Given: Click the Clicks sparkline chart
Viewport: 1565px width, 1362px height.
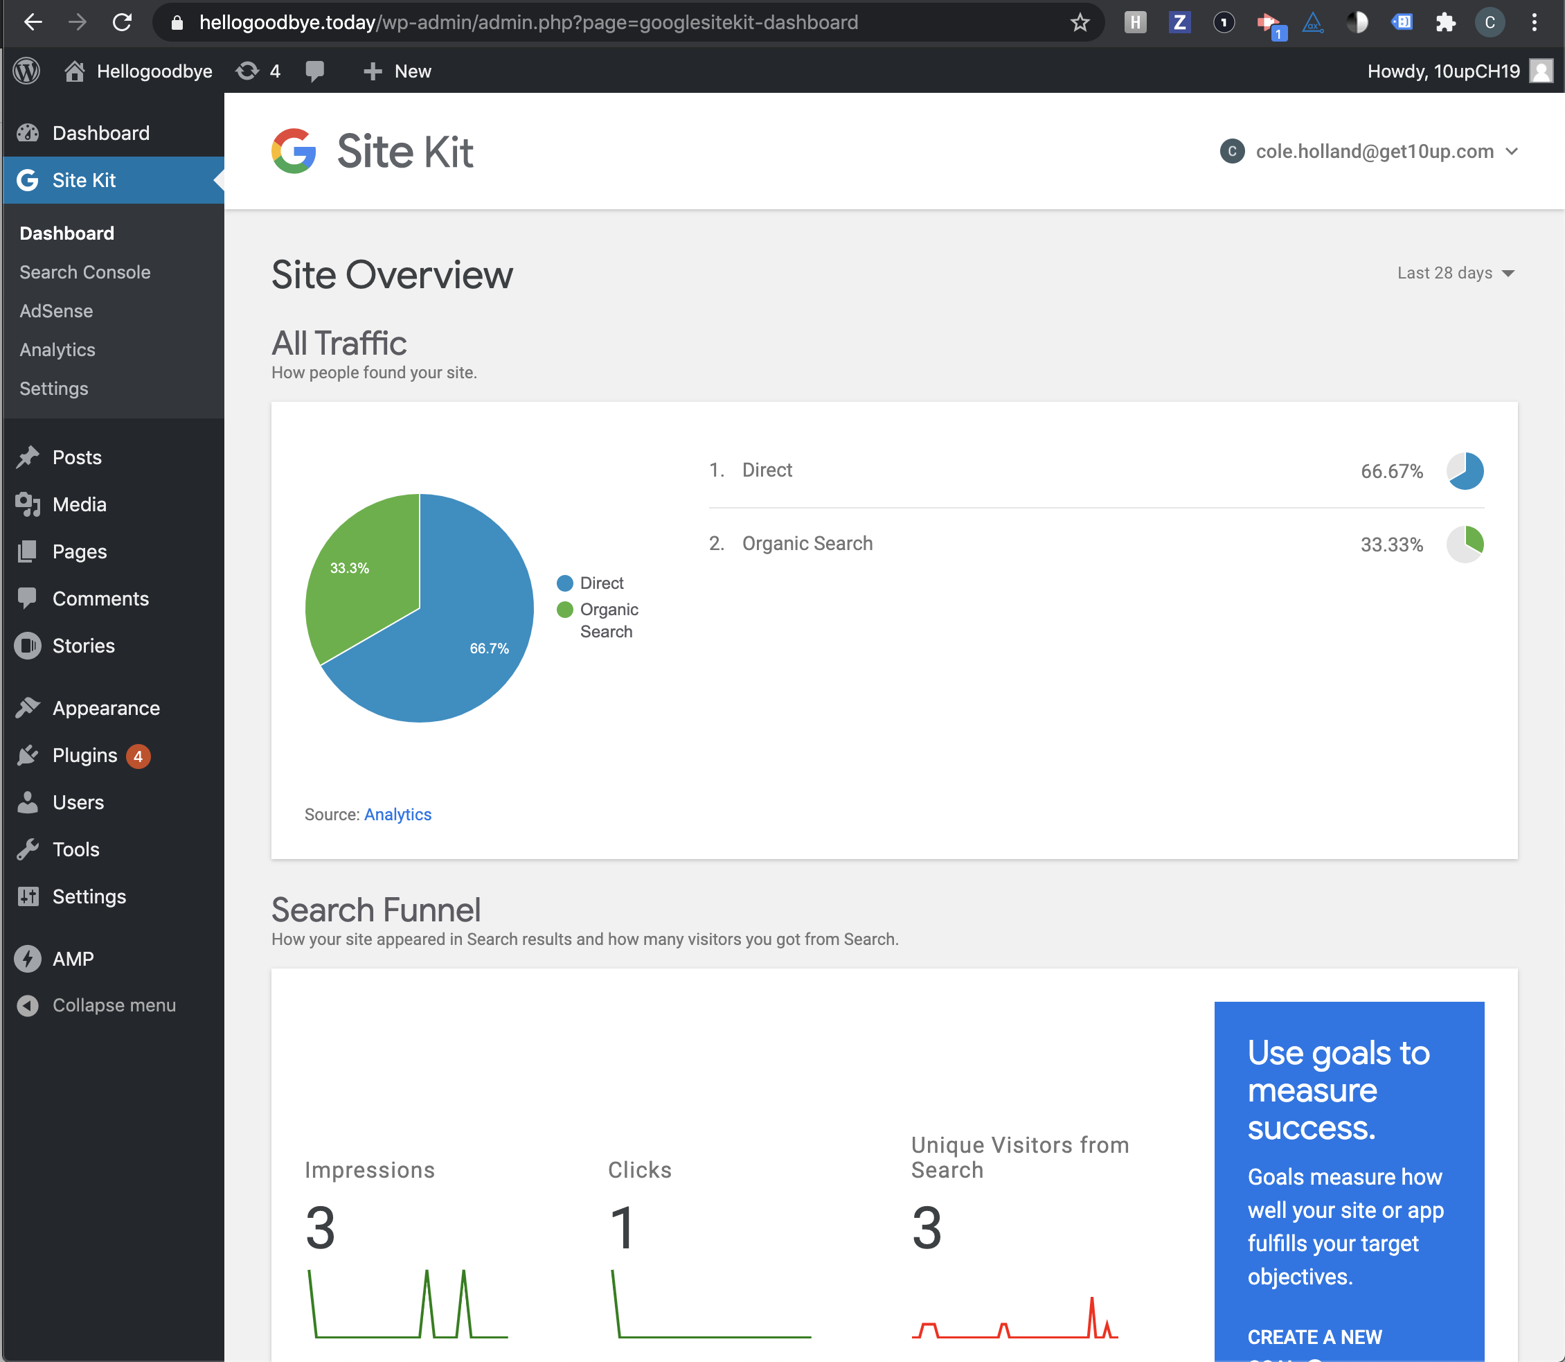Looking at the screenshot, I should [x=711, y=1302].
